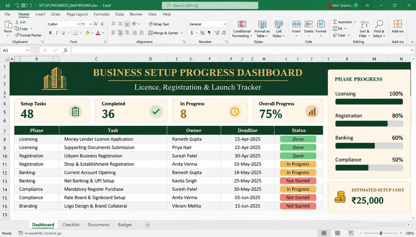Open the Checklist sheet tab
The height and width of the screenshot is (237, 416).
(71, 225)
